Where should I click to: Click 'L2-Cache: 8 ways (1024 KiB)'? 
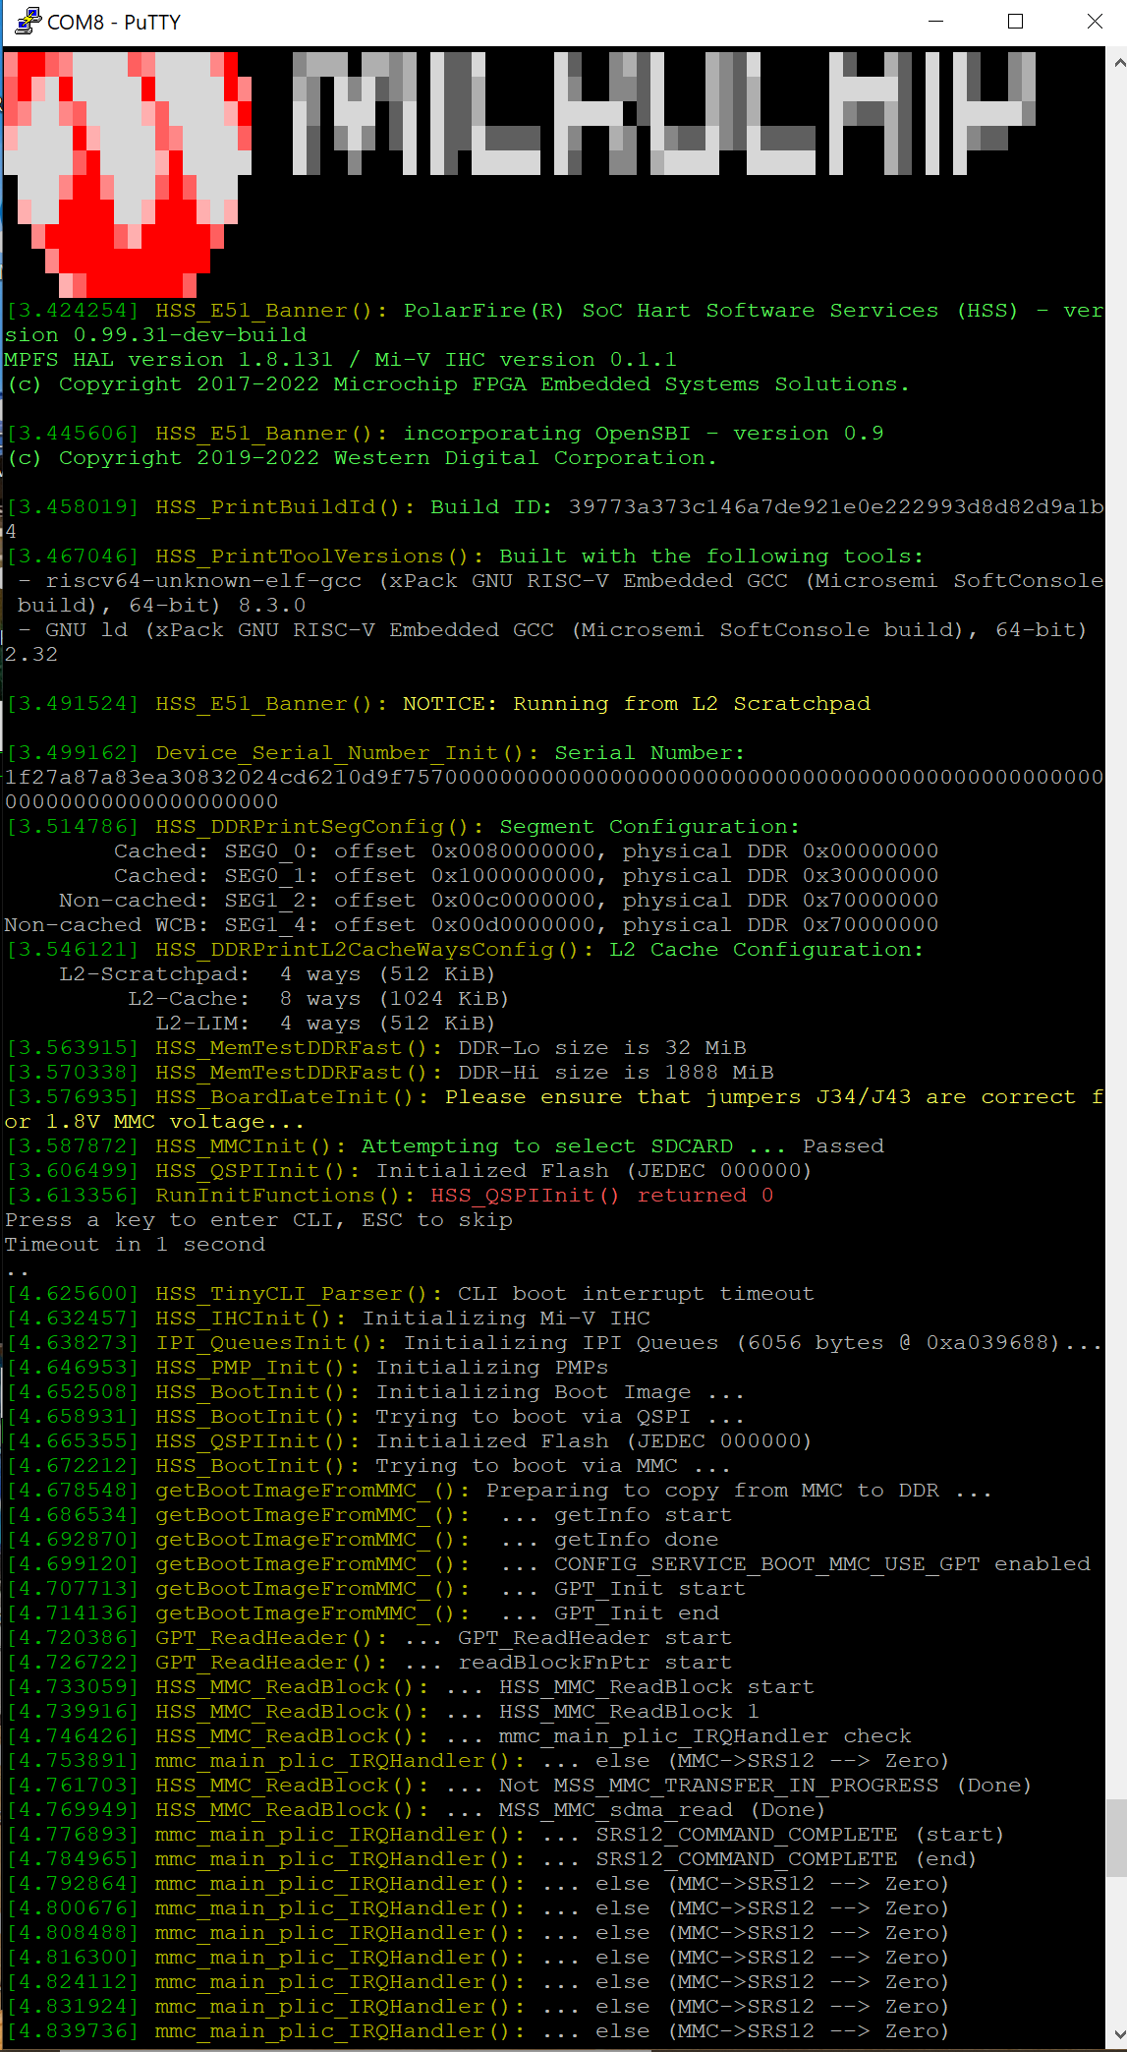coord(318,998)
